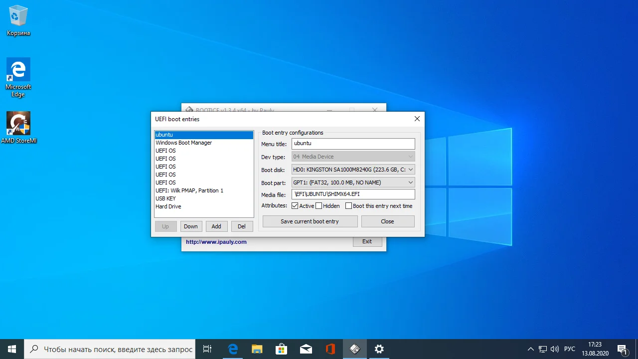This screenshot has width=638, height=359.
Task: Open Microsoft Store taskbar icon
Action: (281, 349)
